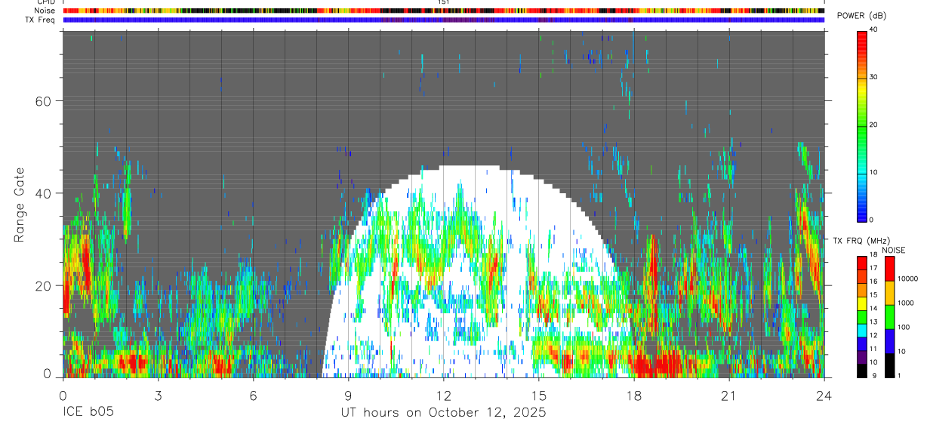Viewport: 927px width, 428px height.
Task: Select the 18 label on TX FRQ scale
Action: pyautogui.click(x=873, y=254)
